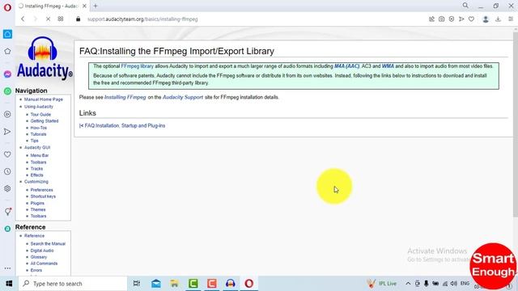The image size is (518, 291).
Task: Open the Errors reference link
Action: 36,270
